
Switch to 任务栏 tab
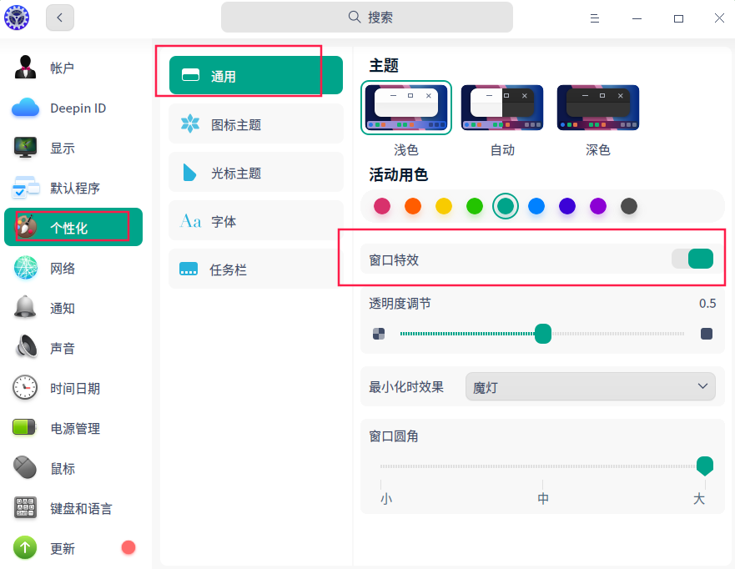(x=256, y=269)
